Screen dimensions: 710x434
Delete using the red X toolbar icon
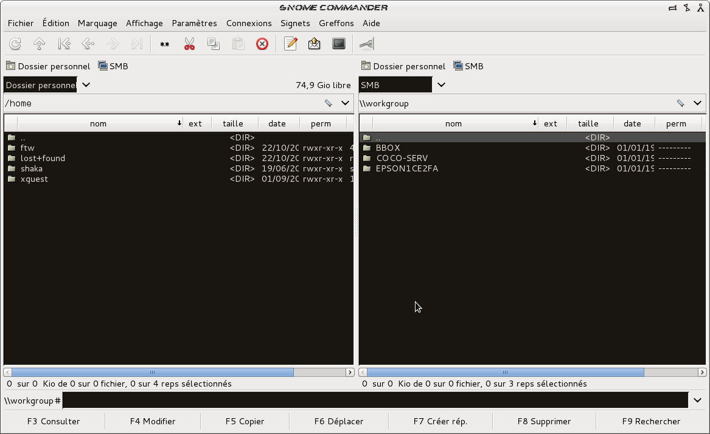262,44
